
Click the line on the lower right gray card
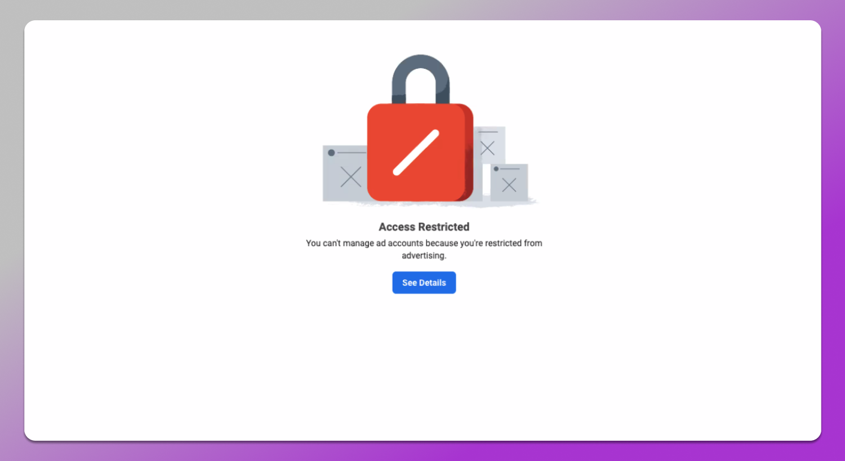[510, 169]
